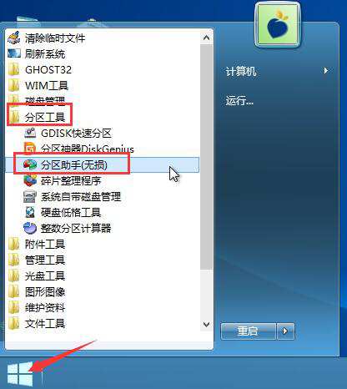
Task: Open the Windows Start button
Action: tap(20, 374)
